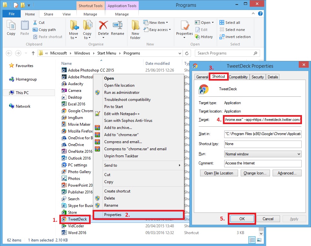Click Edit in the Open group

(202, 30)
